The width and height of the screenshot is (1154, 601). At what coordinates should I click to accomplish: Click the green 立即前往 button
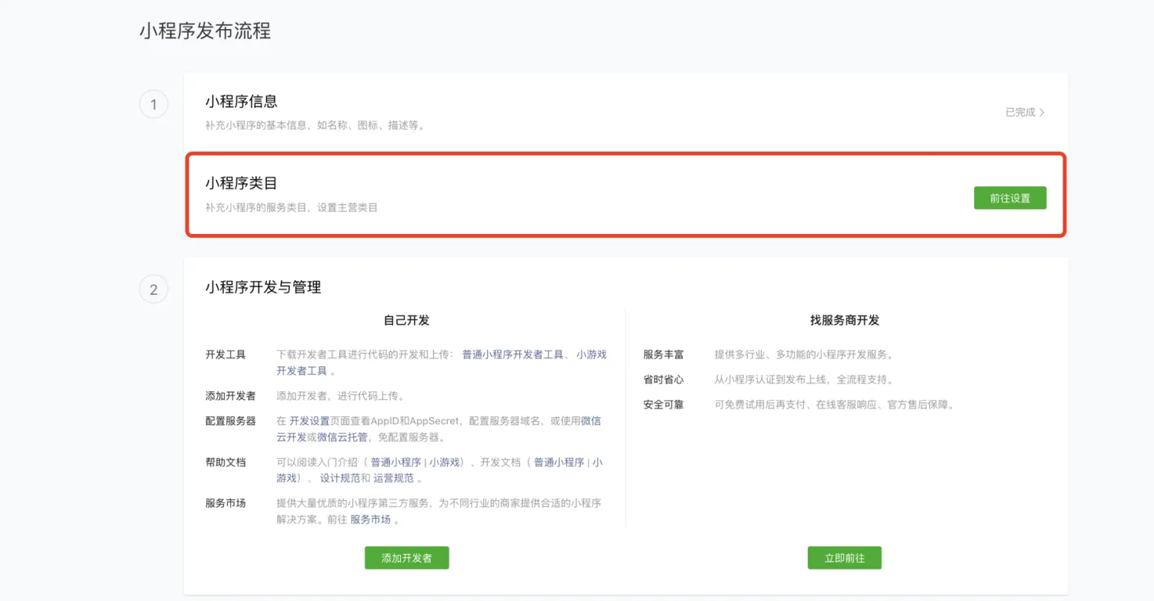844,558
